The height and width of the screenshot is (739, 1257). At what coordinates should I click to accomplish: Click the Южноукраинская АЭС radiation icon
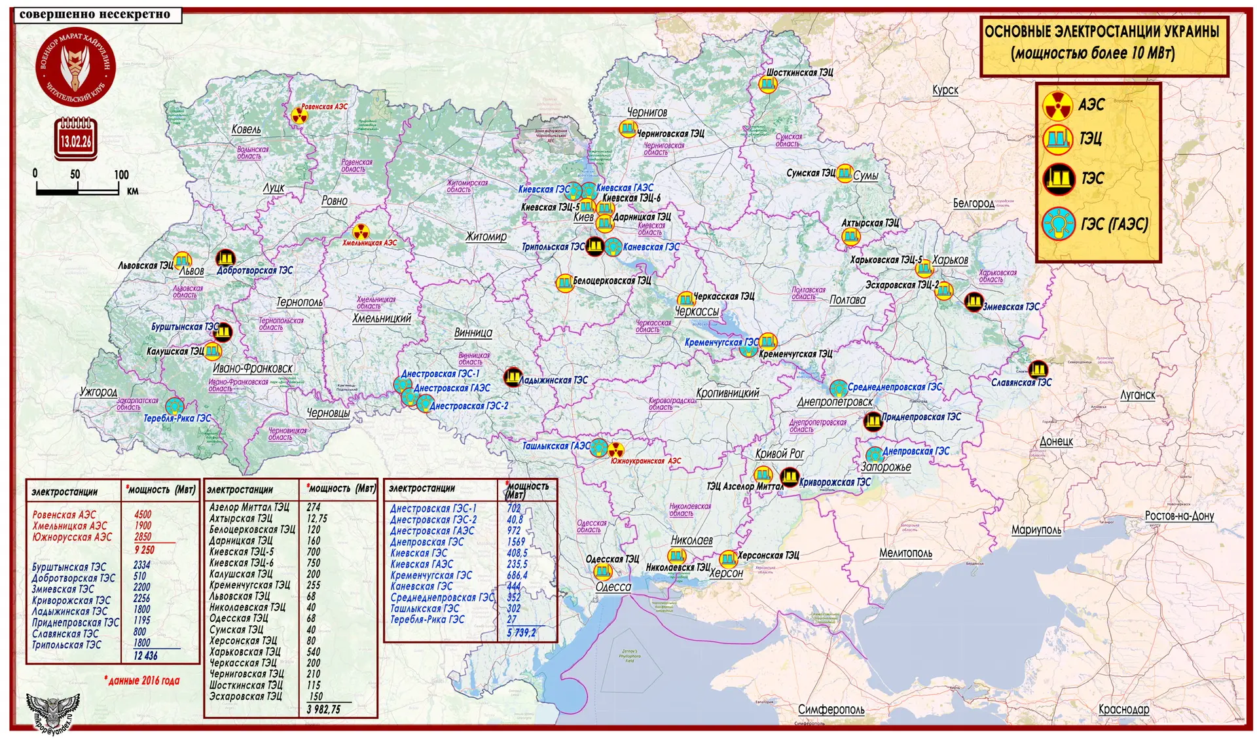615,450
